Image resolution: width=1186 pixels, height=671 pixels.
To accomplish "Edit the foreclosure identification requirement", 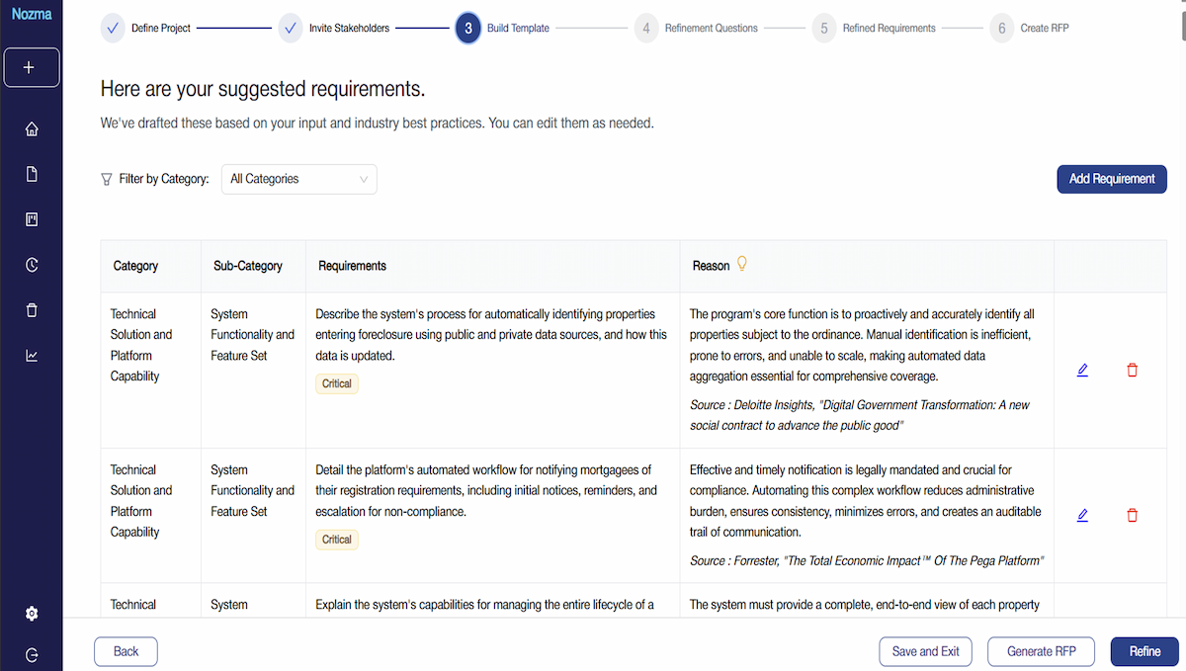I will click(x=1082, y=371).
